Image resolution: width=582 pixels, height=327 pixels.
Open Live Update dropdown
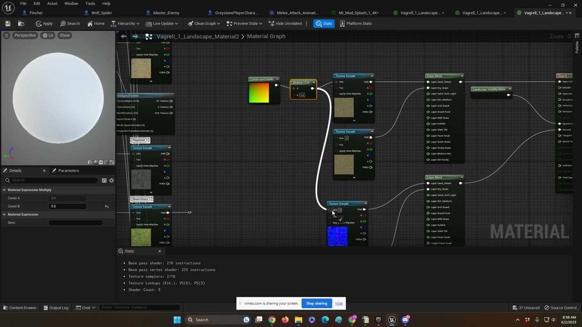pos(162,23)
